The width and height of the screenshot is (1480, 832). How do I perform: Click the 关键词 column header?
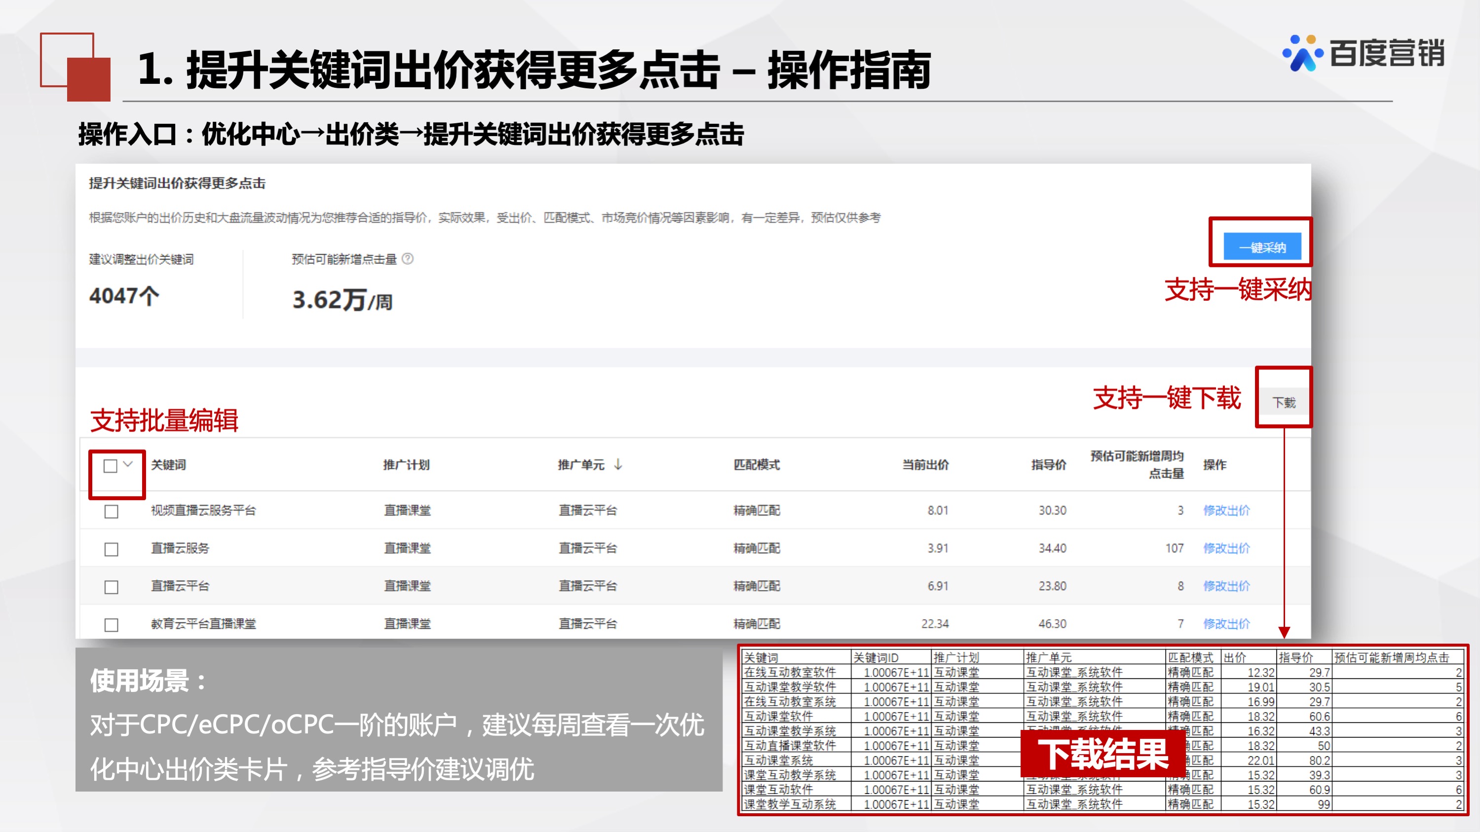(x=167, y=466)
